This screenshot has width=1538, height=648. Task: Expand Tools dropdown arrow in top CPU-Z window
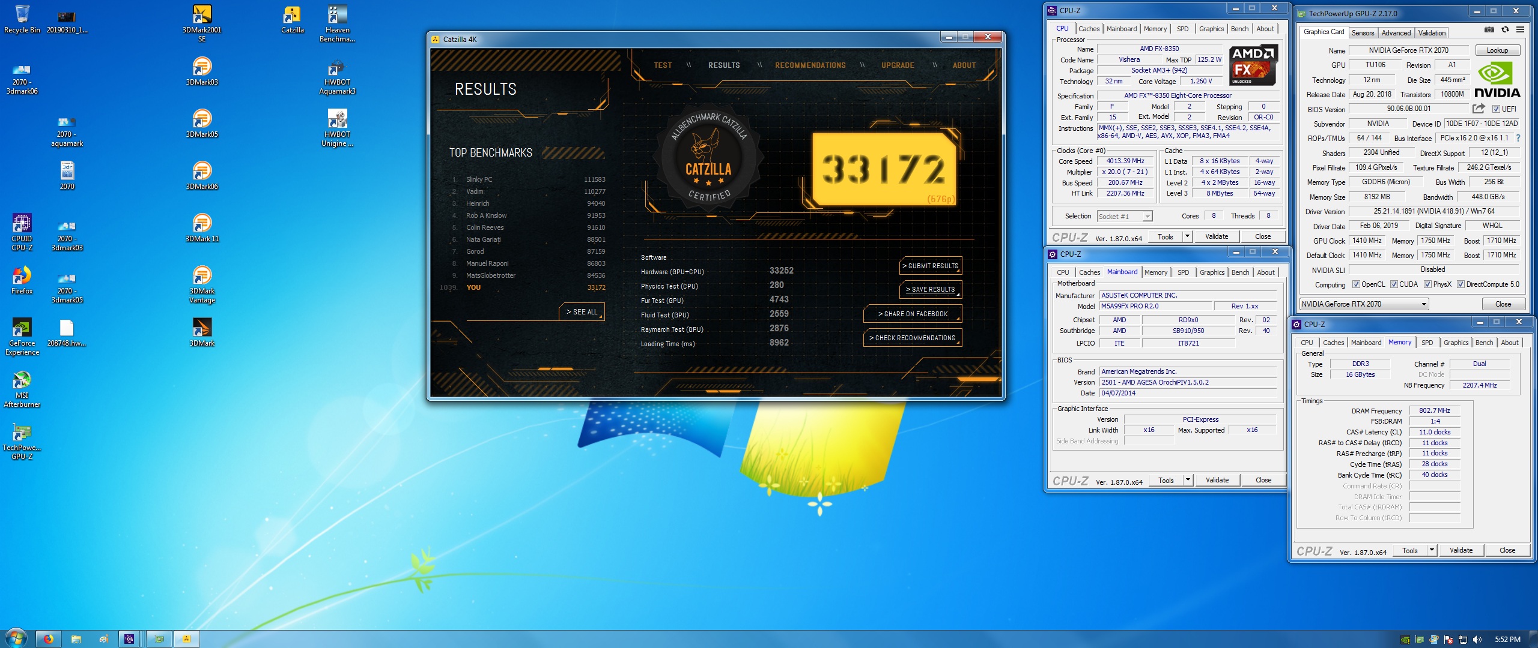coord(1187,236)
